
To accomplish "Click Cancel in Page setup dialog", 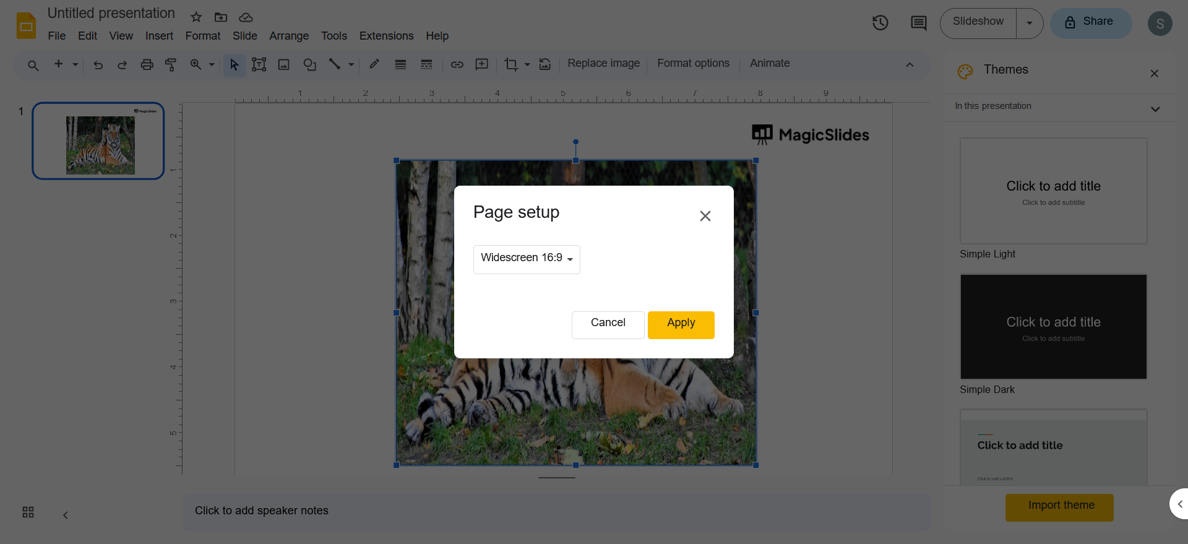I will click(608, 324).
